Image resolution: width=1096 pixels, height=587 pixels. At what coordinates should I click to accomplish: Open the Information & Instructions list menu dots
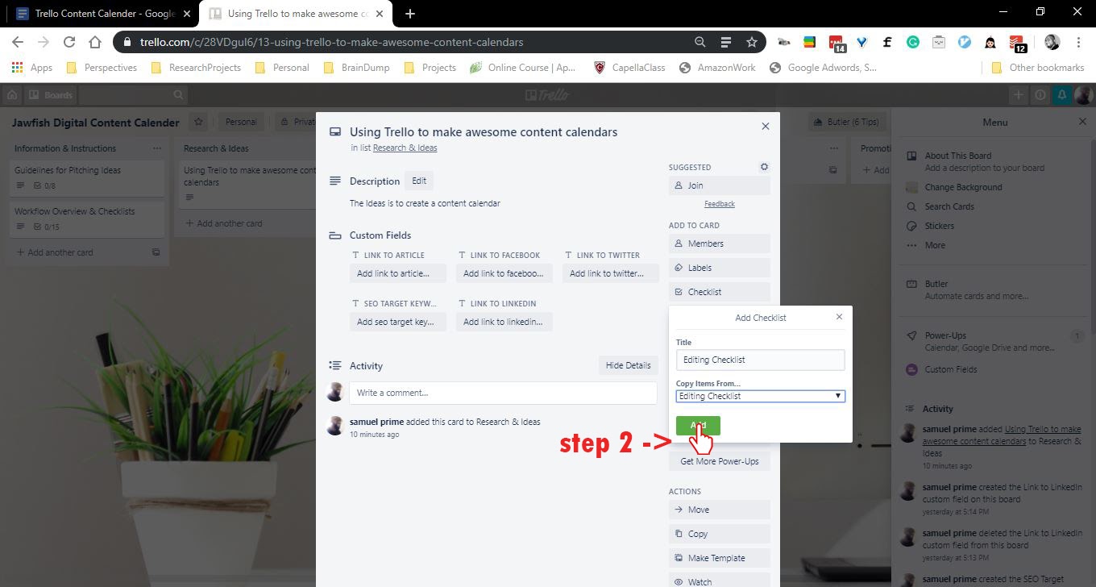(157, 148)
